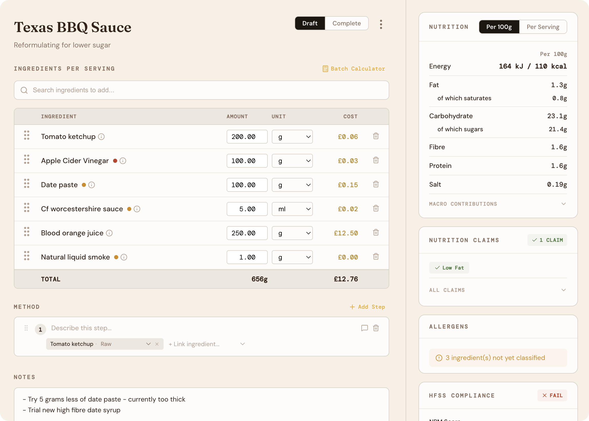Open info tooltip for Tomato ketchup
The image size is (589, 421).
click(x=101, y=137)
